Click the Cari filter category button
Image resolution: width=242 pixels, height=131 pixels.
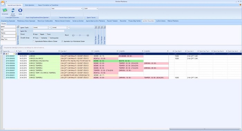pos(8,36)
